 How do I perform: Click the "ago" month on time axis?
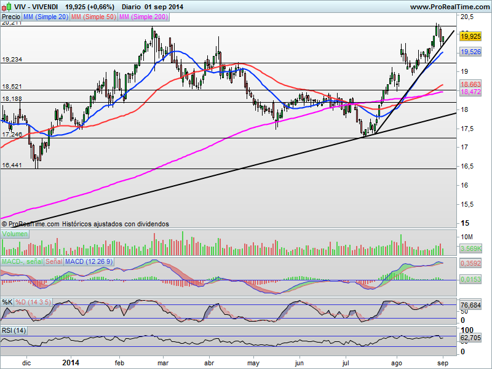pos(397,363)
